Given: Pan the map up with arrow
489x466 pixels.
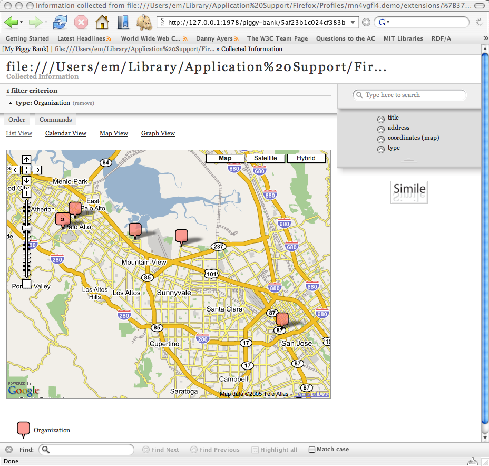Looking at the screenshot, I should (x=26, y=159).
